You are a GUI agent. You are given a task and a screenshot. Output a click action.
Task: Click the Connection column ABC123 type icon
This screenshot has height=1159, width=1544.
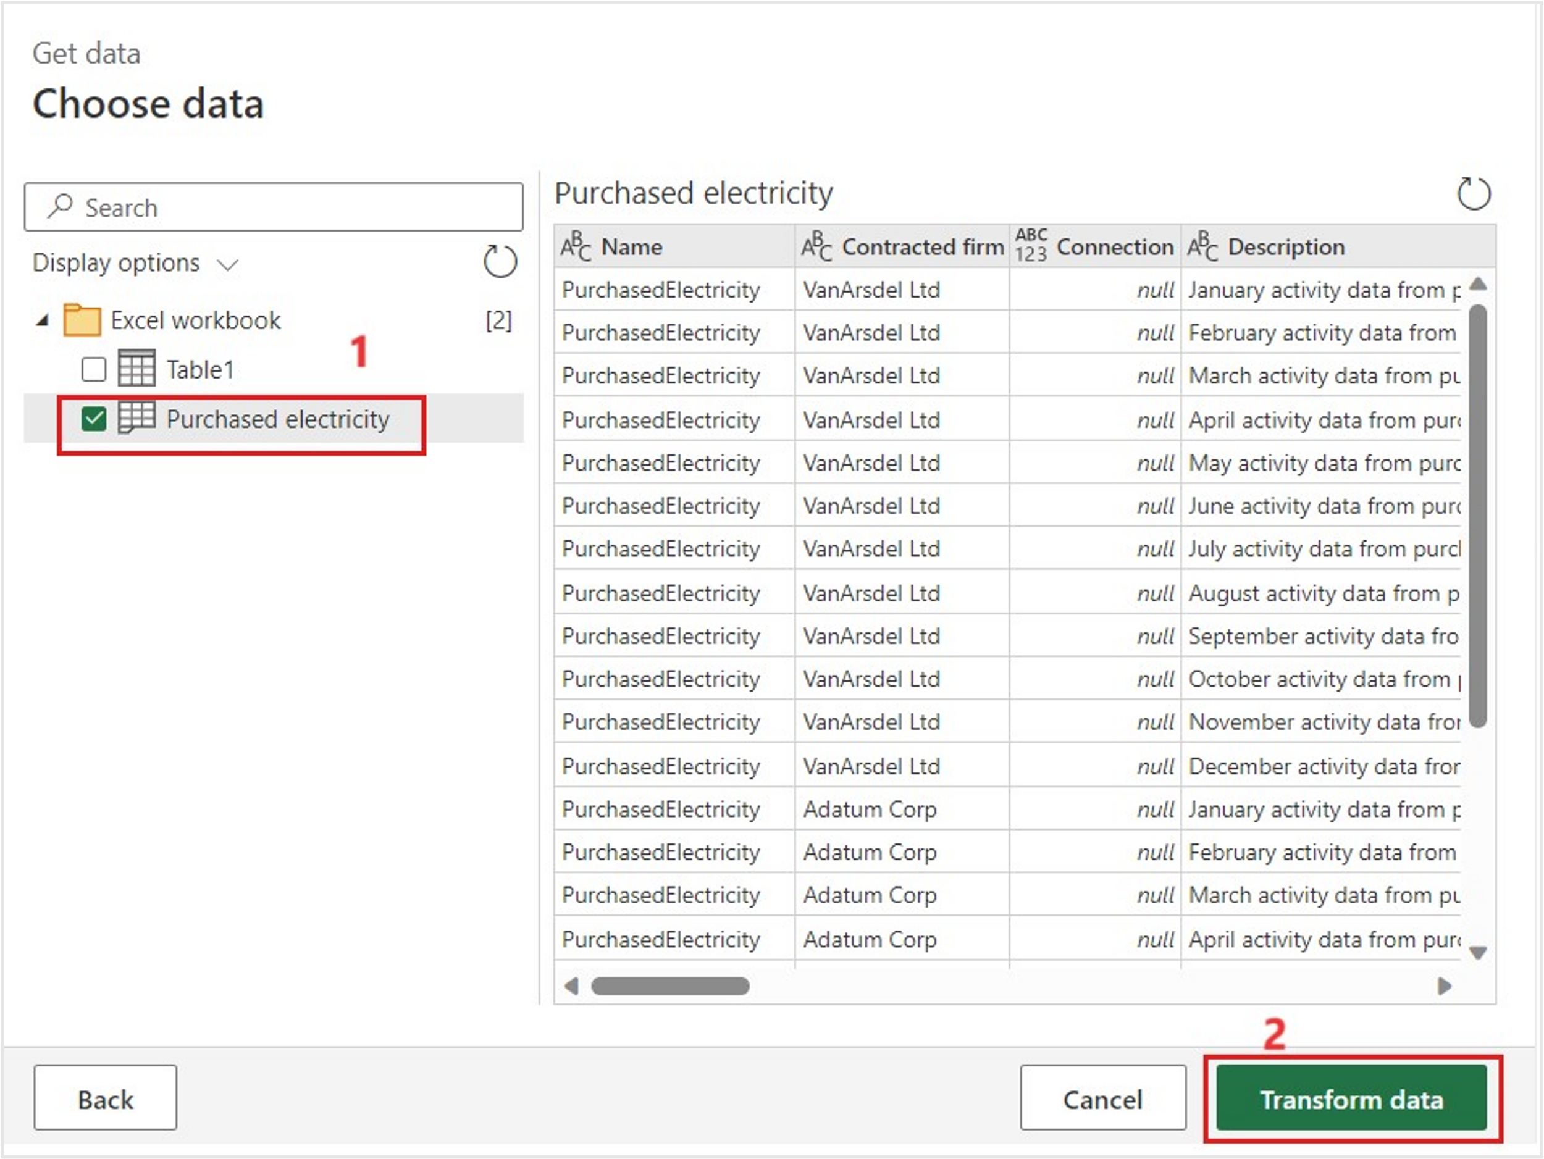tap(1030, 245)
